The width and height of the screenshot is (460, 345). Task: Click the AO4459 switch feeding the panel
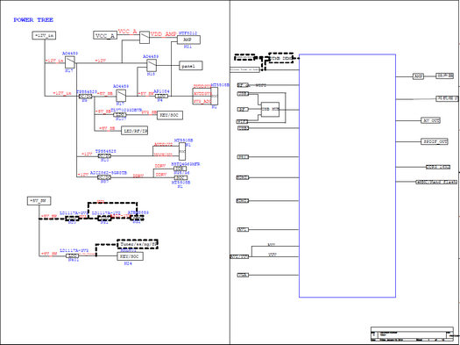point(152,66)
